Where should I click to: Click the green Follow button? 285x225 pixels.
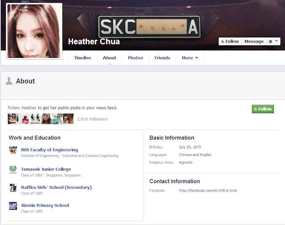point(263,109)
